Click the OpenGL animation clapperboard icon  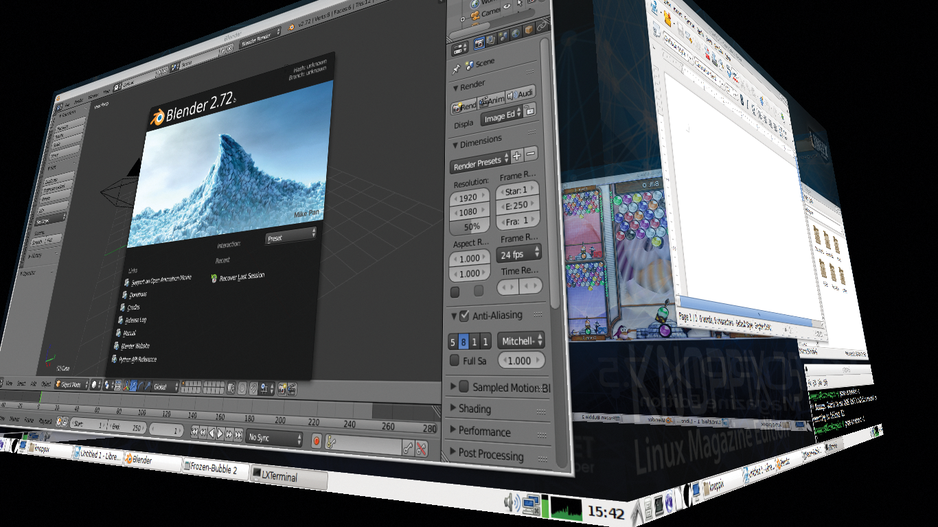coord(292,389)
